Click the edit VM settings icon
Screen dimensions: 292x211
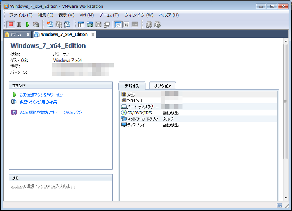[14, 102]
